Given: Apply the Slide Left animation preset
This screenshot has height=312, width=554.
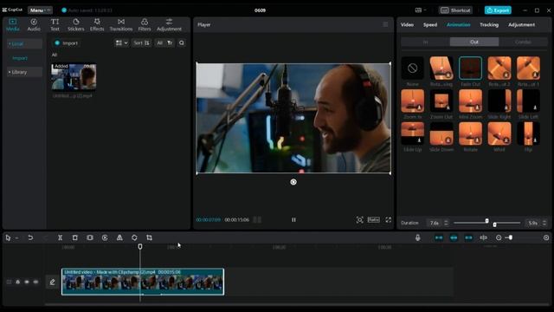Looking at the screenshot, I should (528, 101).
